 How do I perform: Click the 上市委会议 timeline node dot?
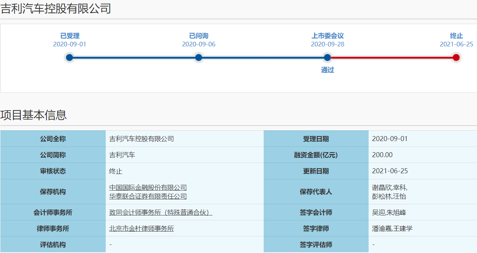coord(327,58)
